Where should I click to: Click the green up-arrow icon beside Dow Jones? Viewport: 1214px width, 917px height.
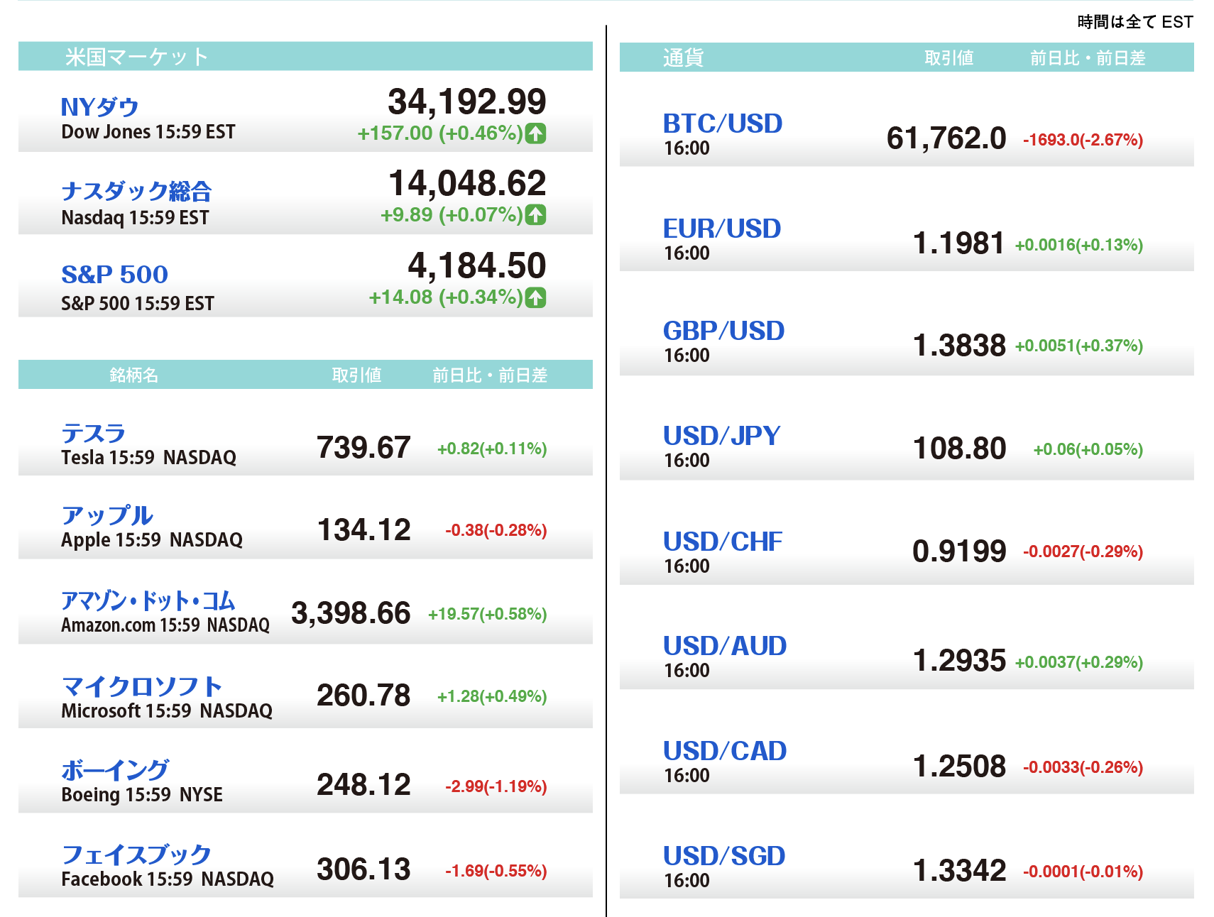[535, 133]
